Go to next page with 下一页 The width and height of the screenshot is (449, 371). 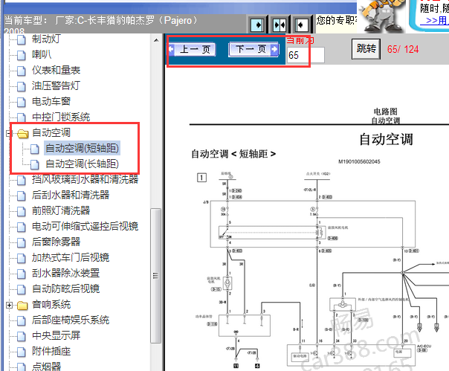click(x=253, y=49)
